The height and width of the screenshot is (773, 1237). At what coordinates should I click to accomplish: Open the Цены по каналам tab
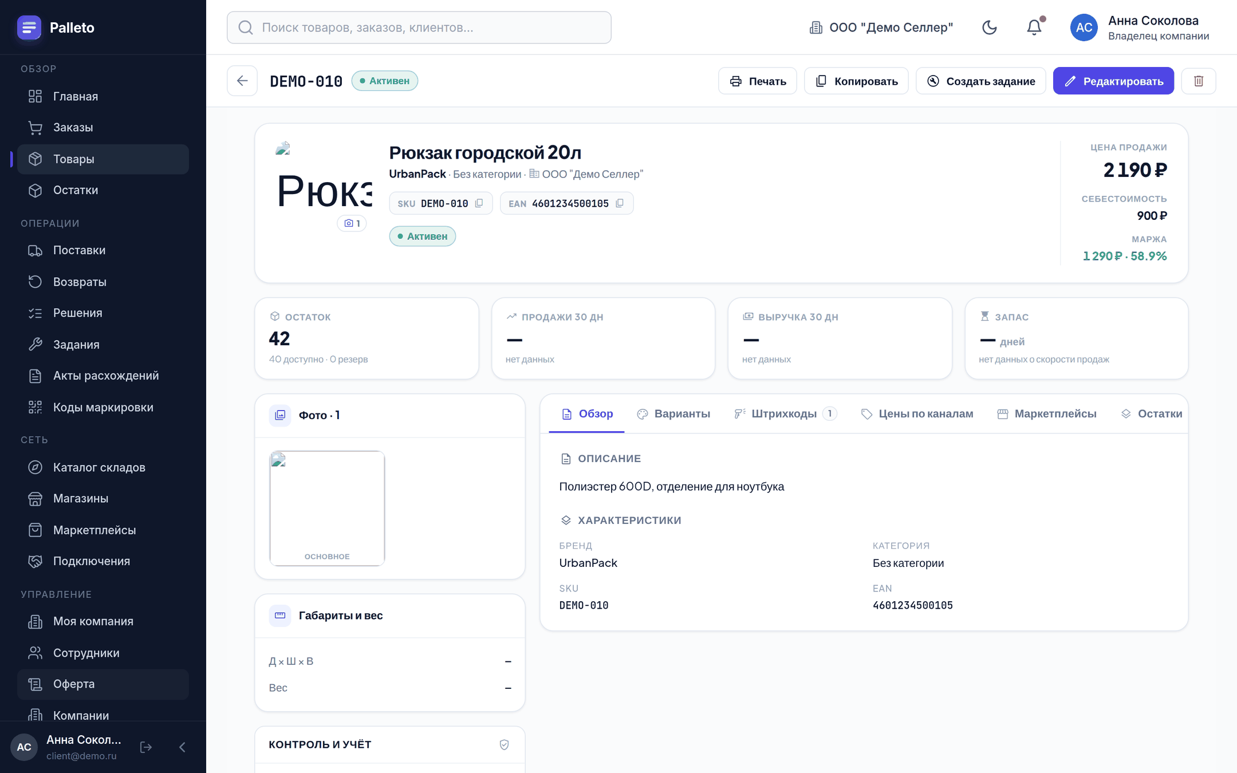(917, 414)
